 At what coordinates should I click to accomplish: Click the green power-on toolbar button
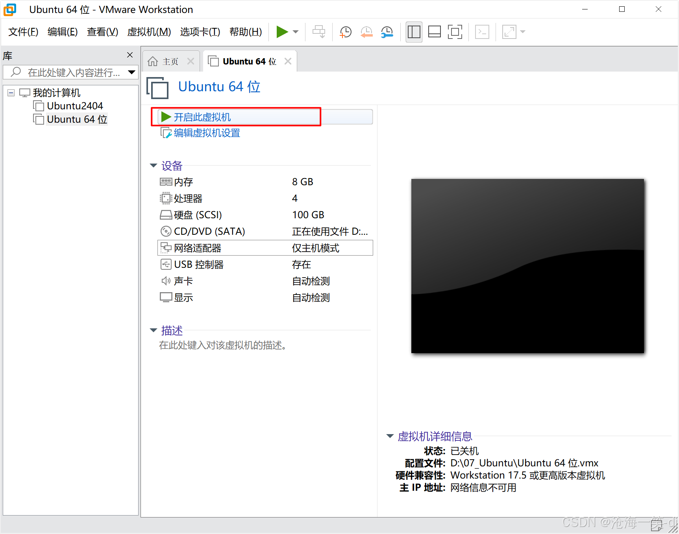pos(282,32)
